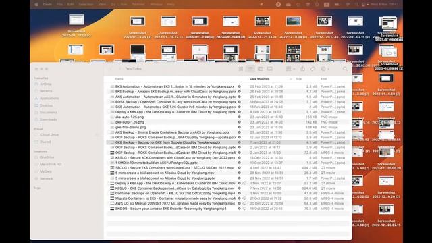Select 1 CMD in 10 mins to build an ACK pptx
Image resolution: width=432 pixels, height=243 pixels.
(x=227, y=163)
